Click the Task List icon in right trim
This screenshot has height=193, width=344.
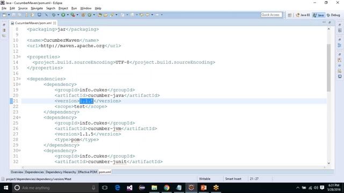pos(340,30)
